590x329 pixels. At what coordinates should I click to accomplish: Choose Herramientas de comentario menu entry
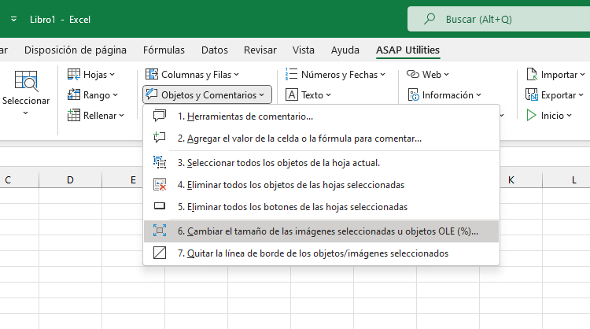(321, 116)
